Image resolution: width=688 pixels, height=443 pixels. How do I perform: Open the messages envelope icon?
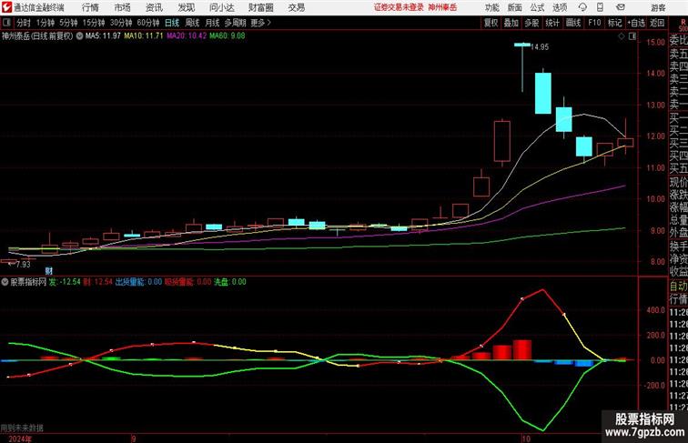point(621,7)
